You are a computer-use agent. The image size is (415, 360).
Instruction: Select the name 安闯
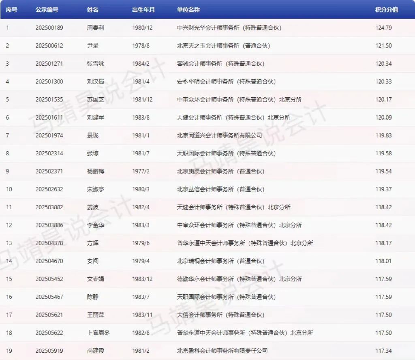(93, 261)
